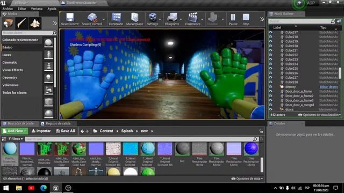Open the Archivo menu

[x=8, y=9]
